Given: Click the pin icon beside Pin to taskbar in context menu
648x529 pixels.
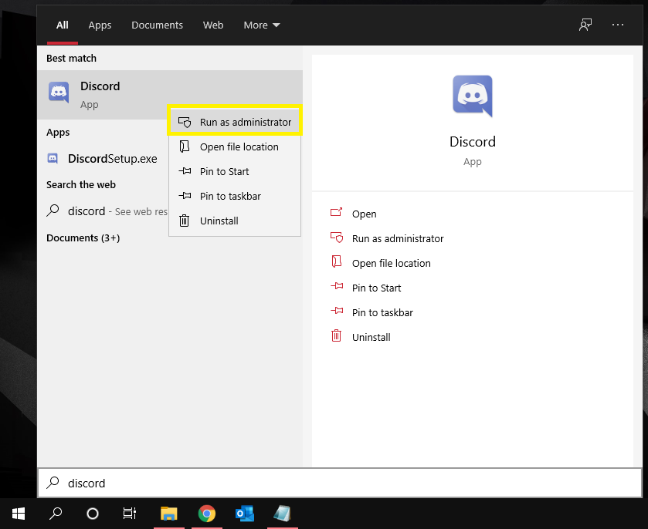Looking at the screenshot, I should pos(185,196).
